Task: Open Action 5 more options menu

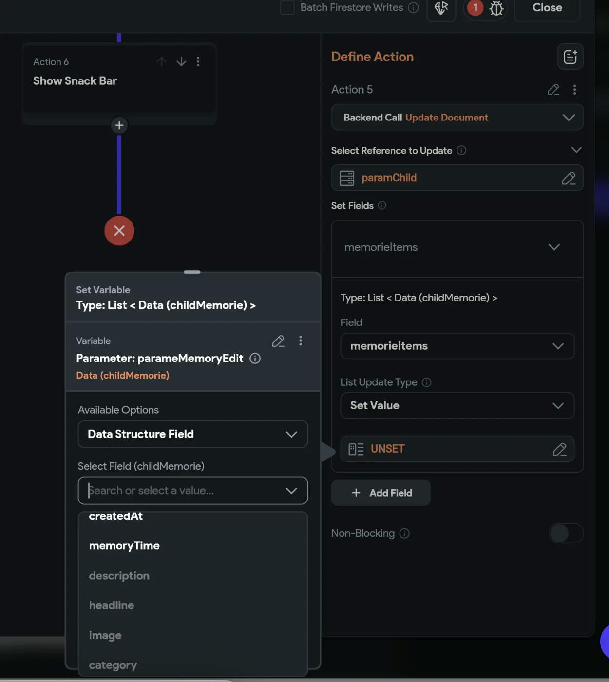Action: coord(575,90)
